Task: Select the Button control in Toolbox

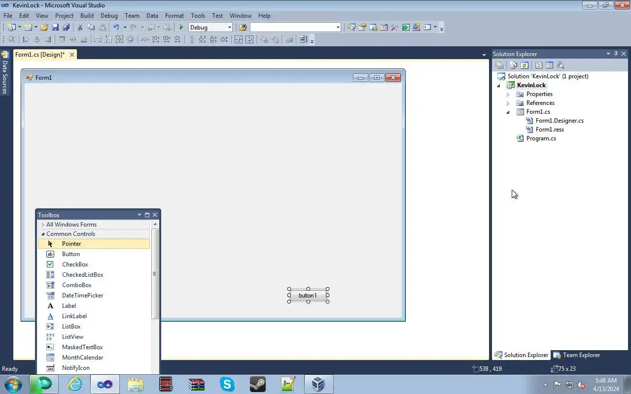Action: (x=94, y=254)
